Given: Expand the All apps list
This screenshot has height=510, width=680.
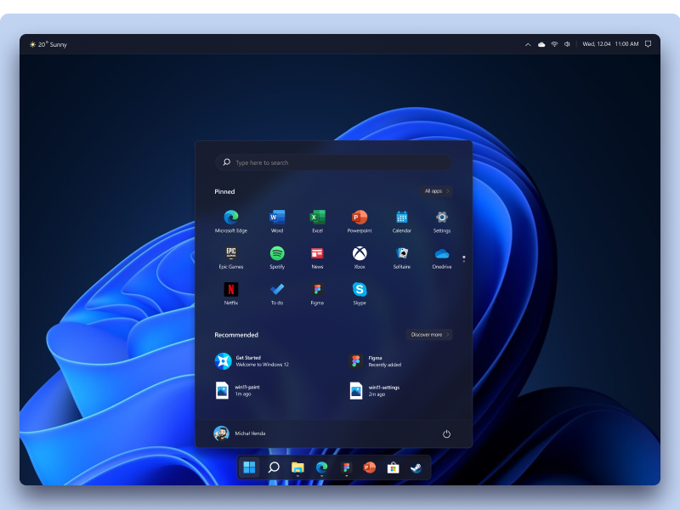Looking at the screenshot, I should [x=436, y=191].
